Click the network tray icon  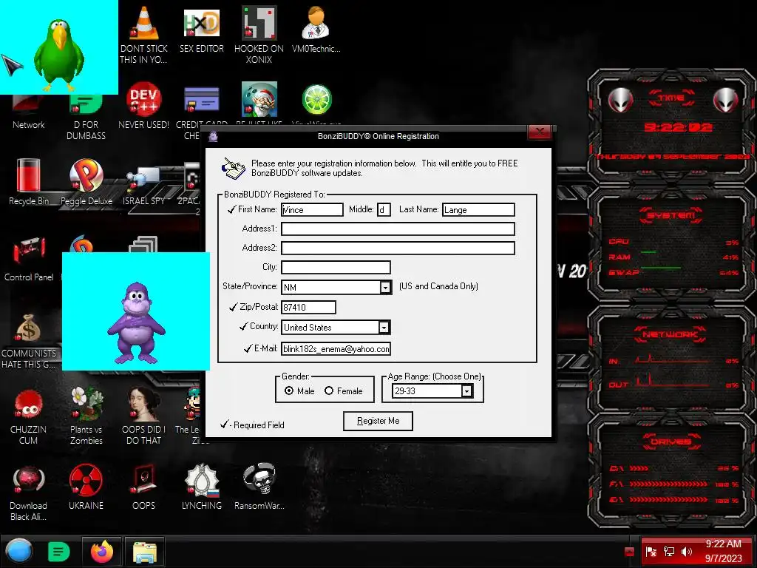pyautogui.click(x=669, y=552)
